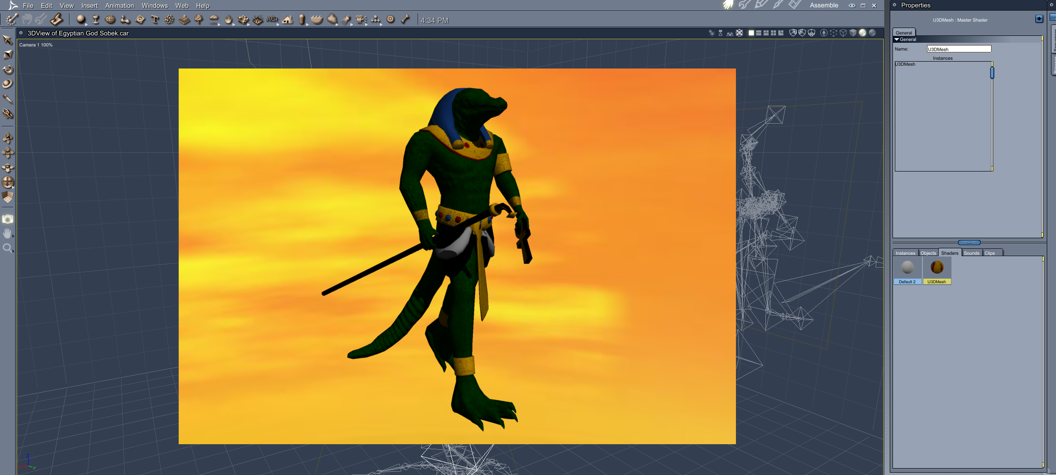Open the Edit menu

[x=47, y=6]
